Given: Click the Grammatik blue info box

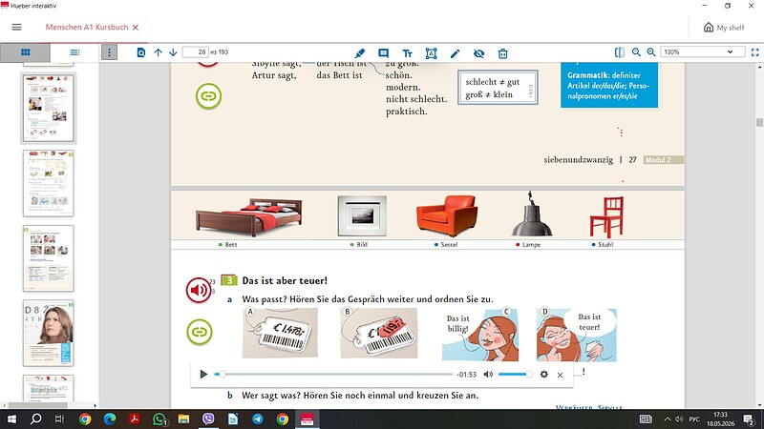Looking at the screenshot, I should [609, 85].
